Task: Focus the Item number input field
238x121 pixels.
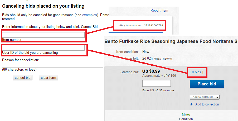Action: [x=43, y=35]
